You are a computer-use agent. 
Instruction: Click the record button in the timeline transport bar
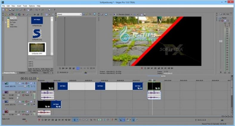pyautogui.click(x=39, y=120)
